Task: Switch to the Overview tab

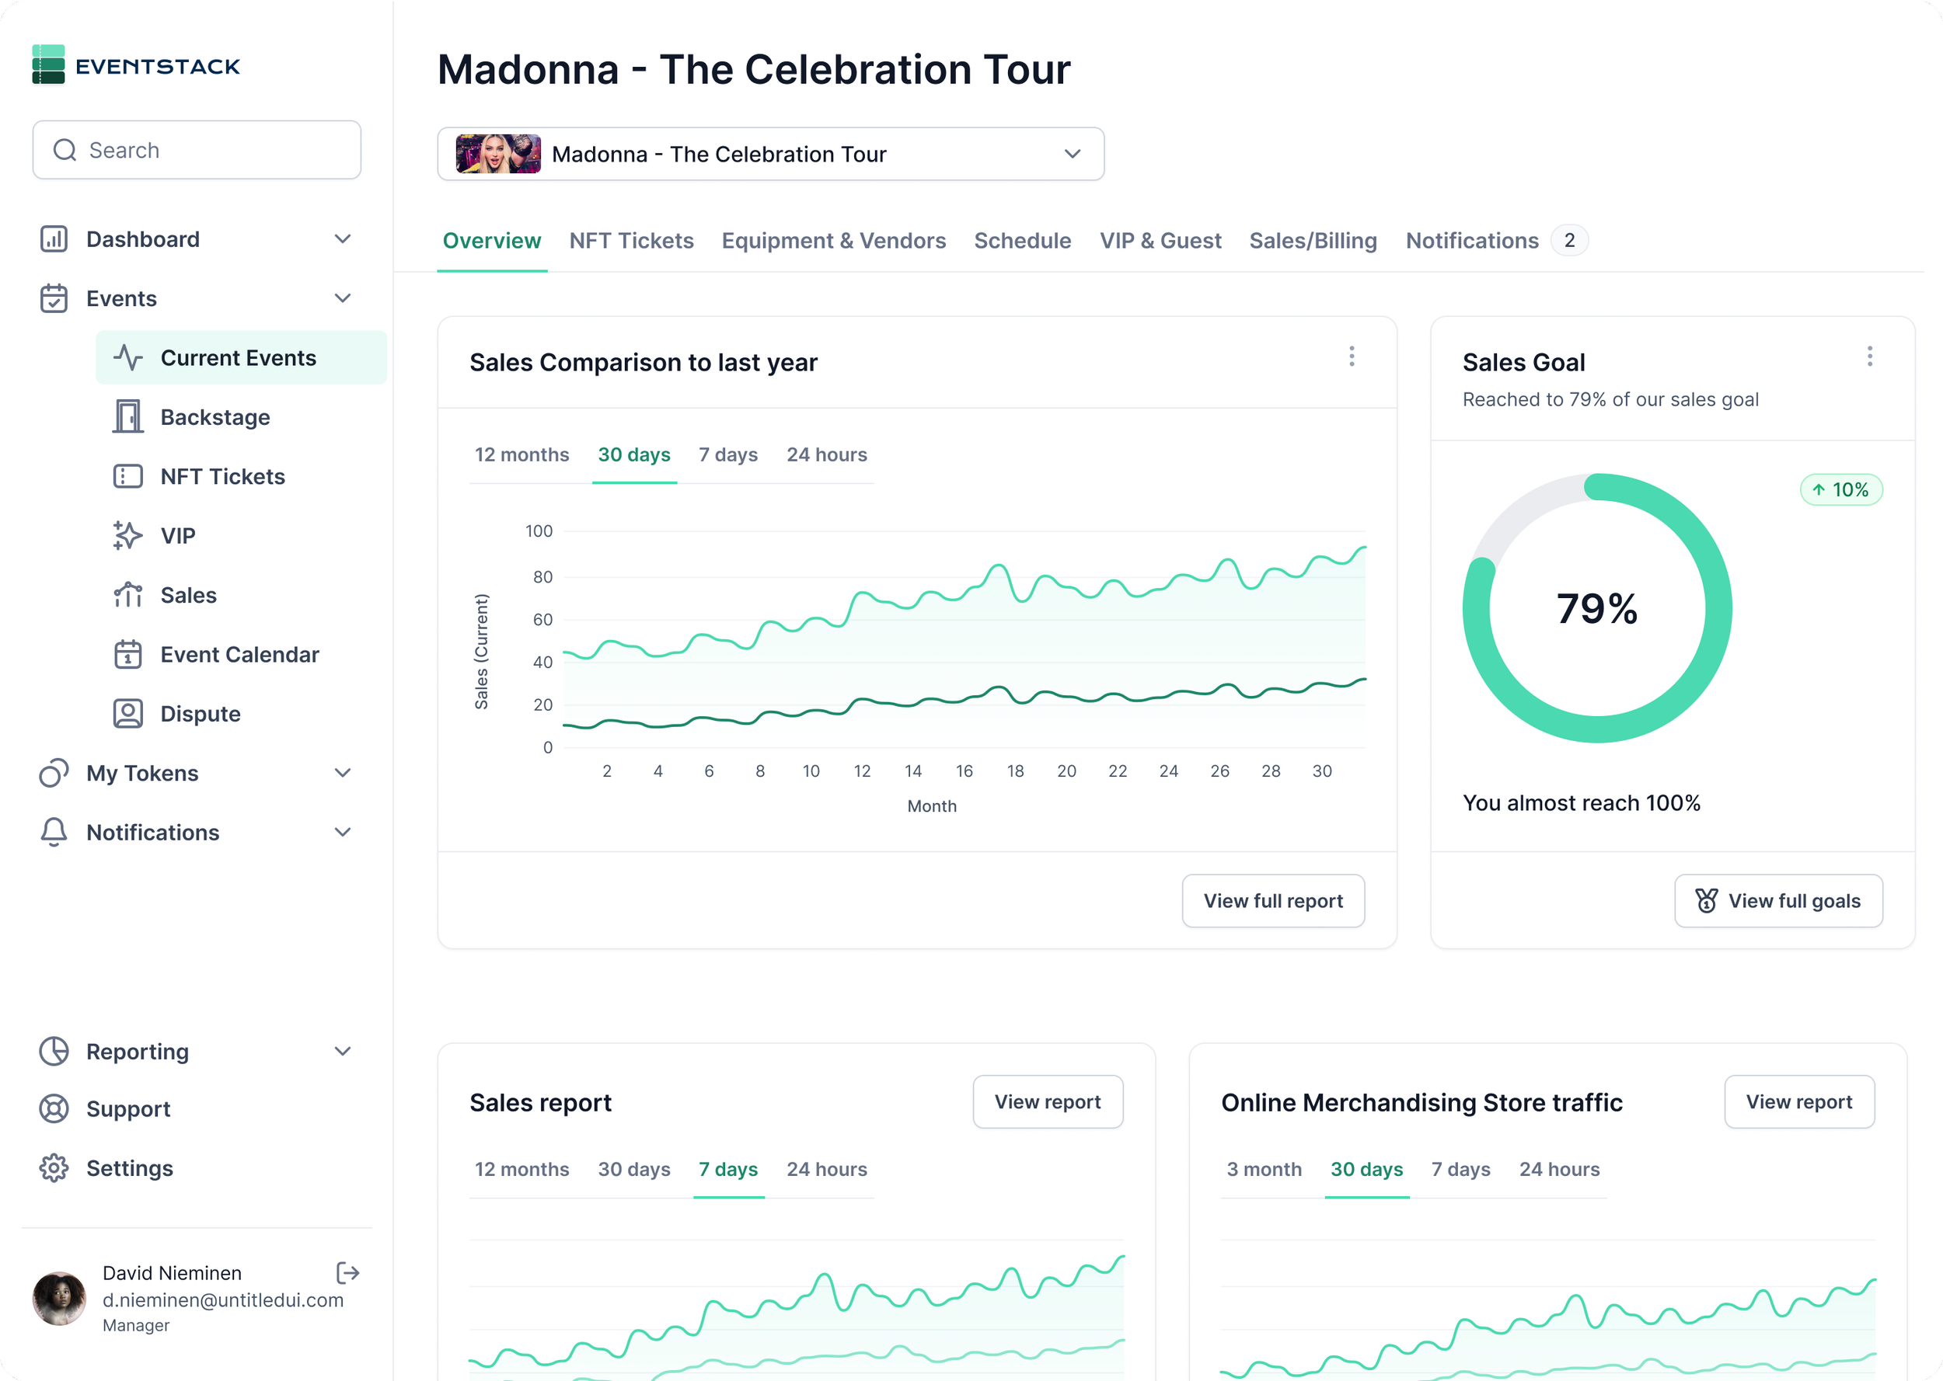Action: pos(492,242)
